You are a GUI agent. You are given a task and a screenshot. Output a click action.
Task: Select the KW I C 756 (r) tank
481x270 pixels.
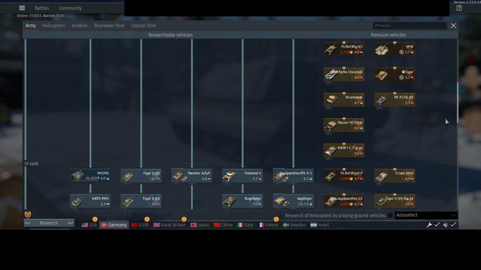click(x=344, y=151)
